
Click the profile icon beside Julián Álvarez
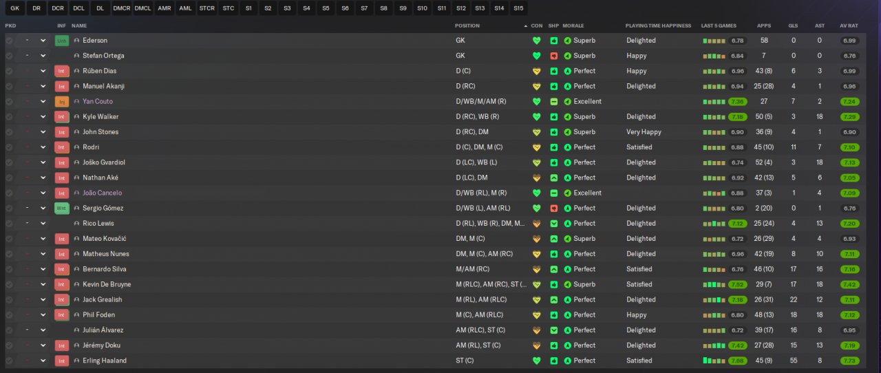point(77,330)
